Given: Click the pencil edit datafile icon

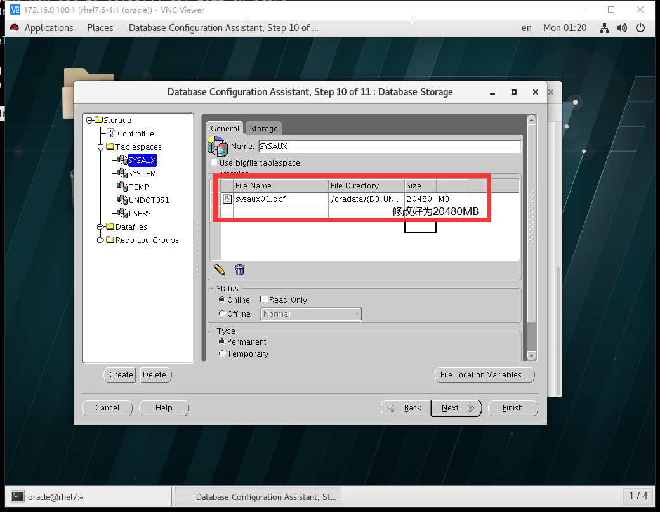Looking at the screenshot, I should point(220,270).
